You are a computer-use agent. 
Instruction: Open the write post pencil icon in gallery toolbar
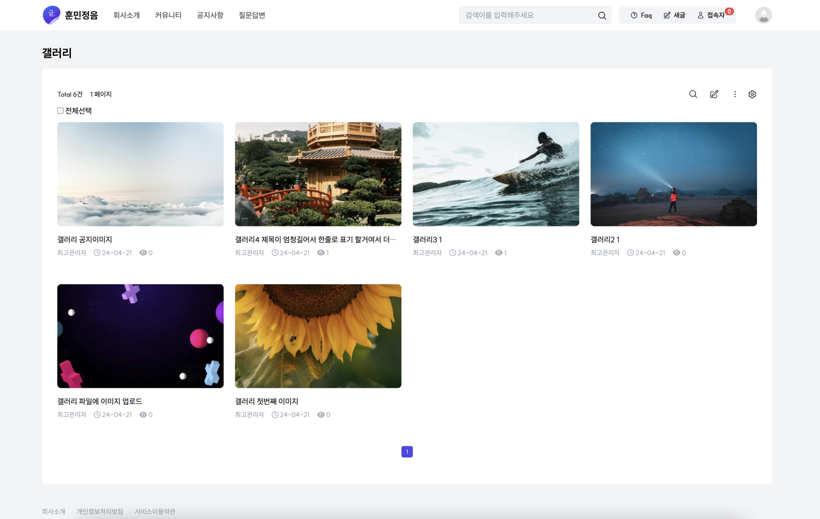coord(714,94)
